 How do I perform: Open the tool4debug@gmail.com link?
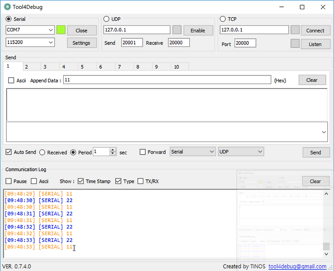(x=297, y=266)
